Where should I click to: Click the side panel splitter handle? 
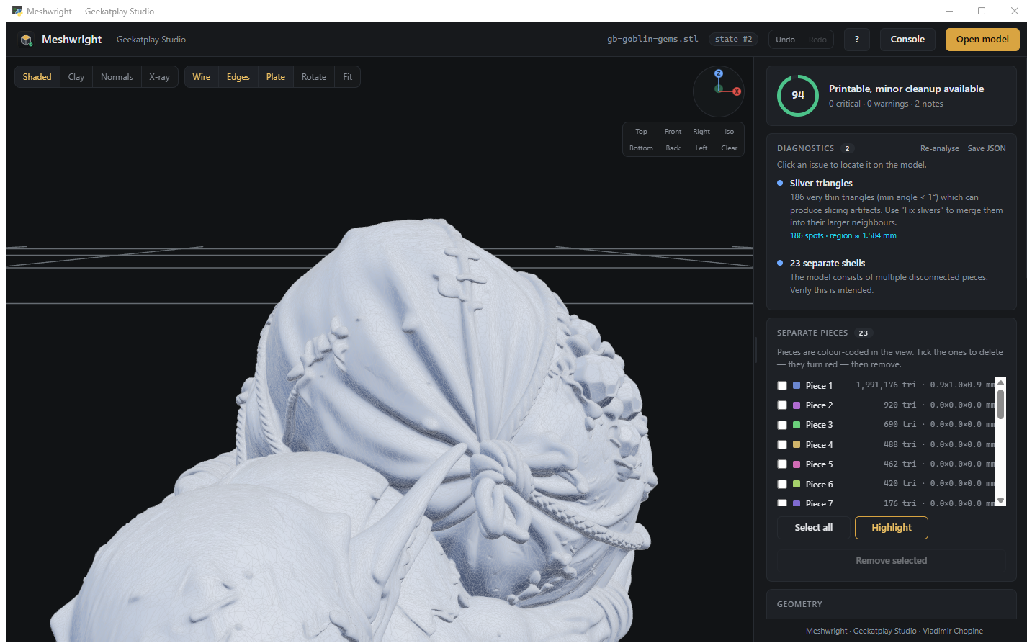tap(755, 349)
